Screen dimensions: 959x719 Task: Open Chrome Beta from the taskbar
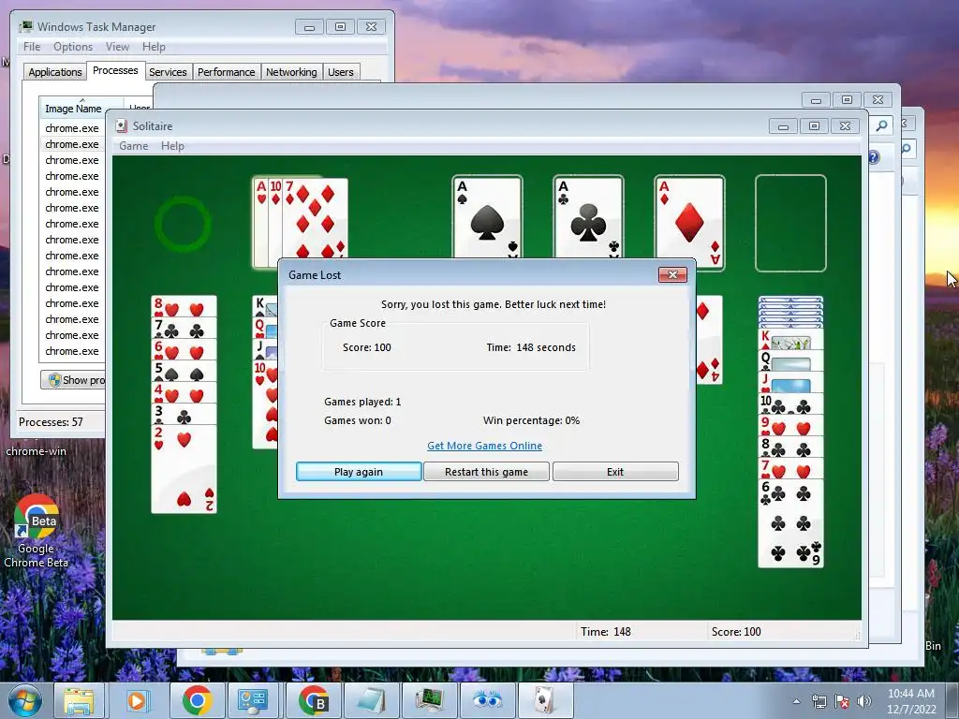click(313, 700)
